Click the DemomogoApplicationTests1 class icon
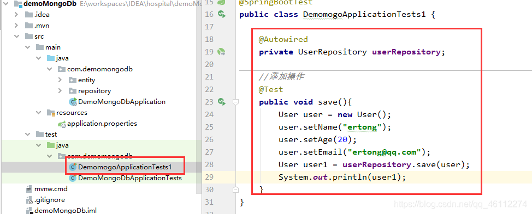 73,167
